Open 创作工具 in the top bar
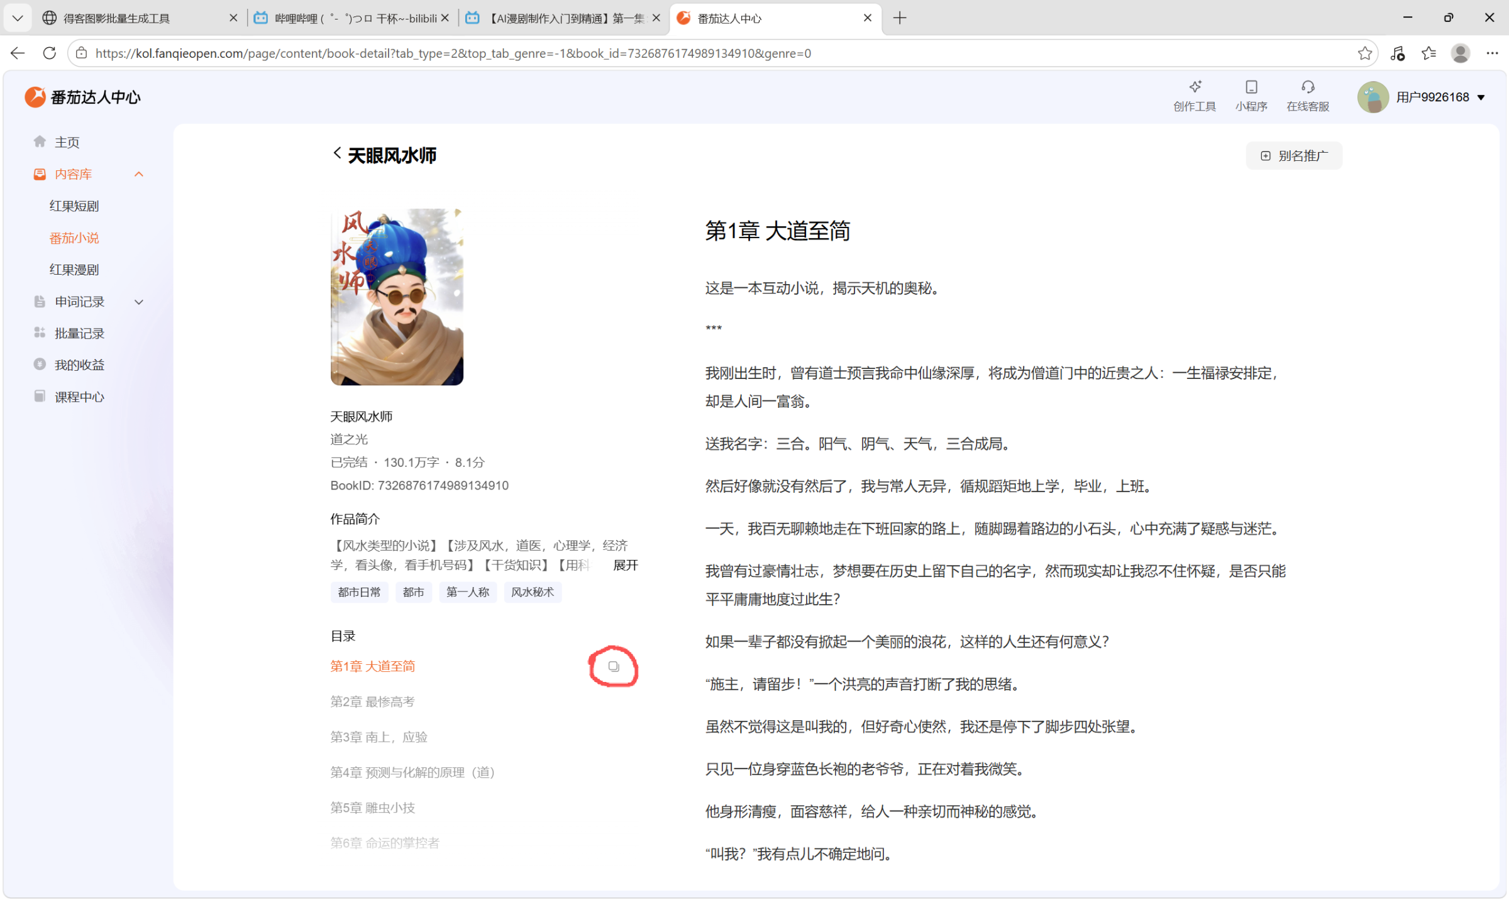 pyautogui.click(x=1194, y=96)
